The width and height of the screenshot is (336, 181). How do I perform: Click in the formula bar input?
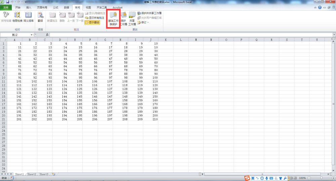pos(191,35)
